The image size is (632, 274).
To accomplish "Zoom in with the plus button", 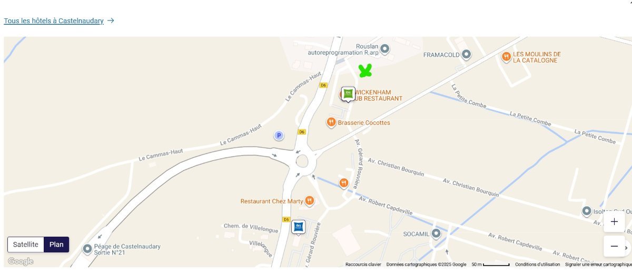I will click(x=614, y=222).
